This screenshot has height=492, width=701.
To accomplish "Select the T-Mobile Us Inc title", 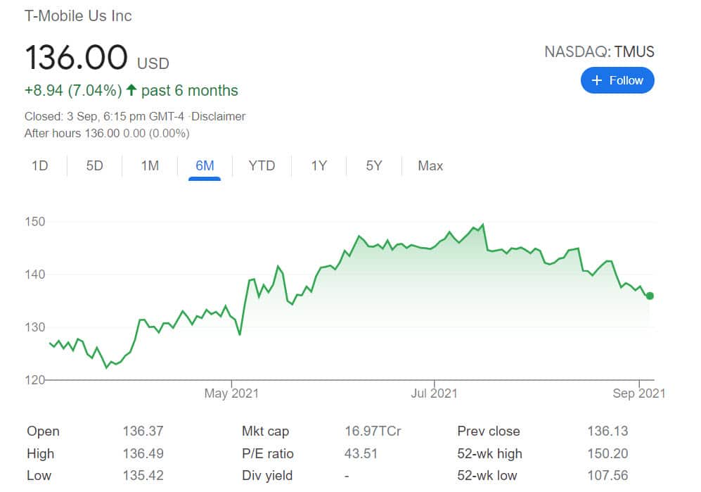I will pyautogui.click(x=78, y=16).
